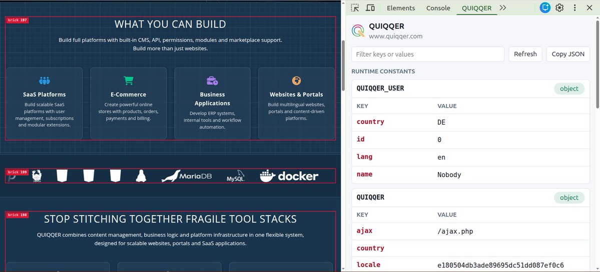Click the object badge of QUIQQER_USER

pos(569,89)
